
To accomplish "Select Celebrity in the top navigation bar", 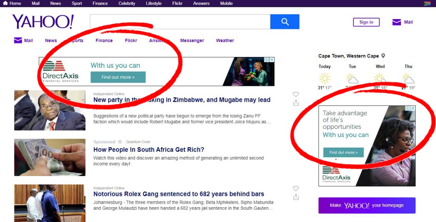I will (127, 3).
